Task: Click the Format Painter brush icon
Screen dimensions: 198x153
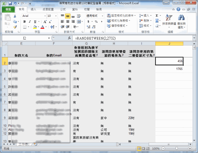Action: pos(15,27)
